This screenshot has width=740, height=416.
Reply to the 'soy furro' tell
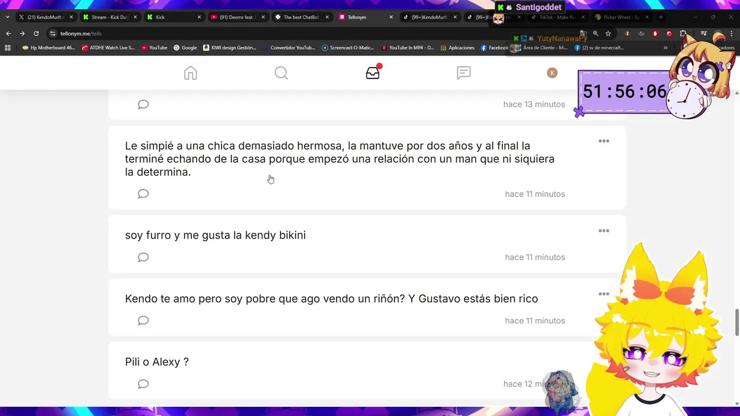[x=143, y=257]
